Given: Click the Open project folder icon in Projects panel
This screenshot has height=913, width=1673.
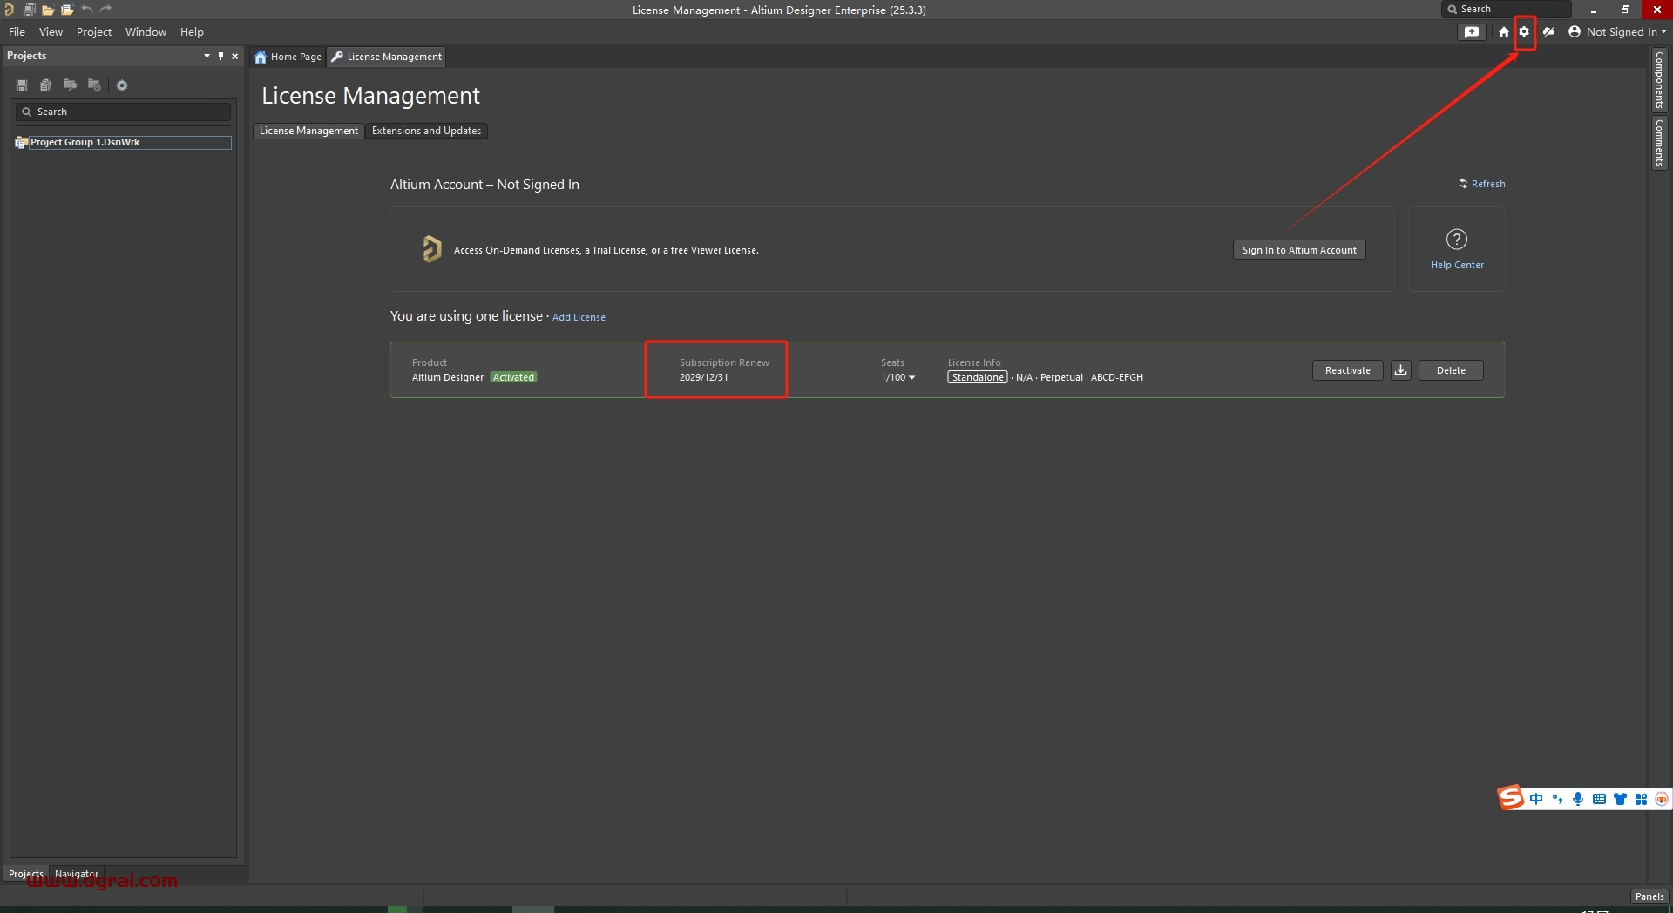Looking at the screenshot, I should click(x=70, y=85).
